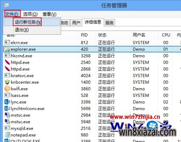Click the Lync icon of lync.exe

pyautogui.click(x=7, y=102)
